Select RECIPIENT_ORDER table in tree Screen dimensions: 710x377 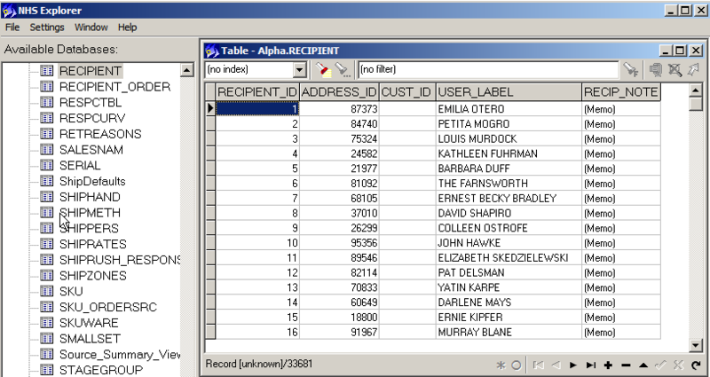(114, 86)
